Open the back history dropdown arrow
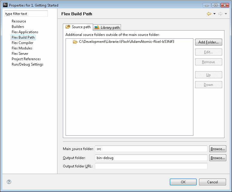The image size is (232, 192). click(214, 14)
